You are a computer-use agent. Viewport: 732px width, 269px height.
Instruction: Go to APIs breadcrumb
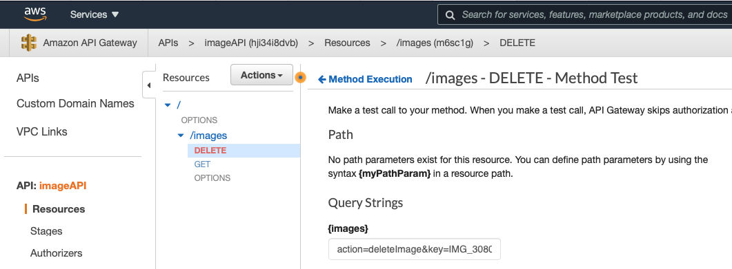tap(168, 43)
